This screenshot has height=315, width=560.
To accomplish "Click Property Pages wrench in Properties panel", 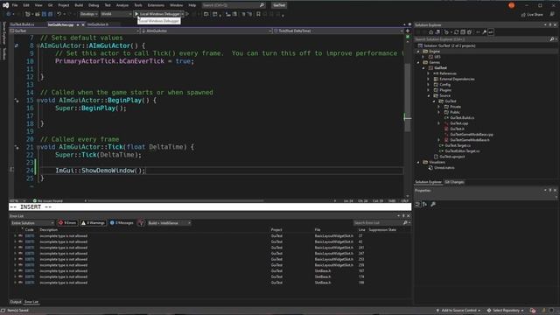I will (x=433, y=204).
